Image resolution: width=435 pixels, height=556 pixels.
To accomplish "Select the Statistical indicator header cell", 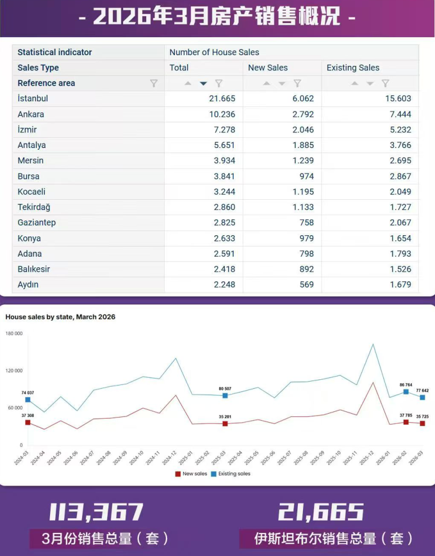I will pos(55,52).
